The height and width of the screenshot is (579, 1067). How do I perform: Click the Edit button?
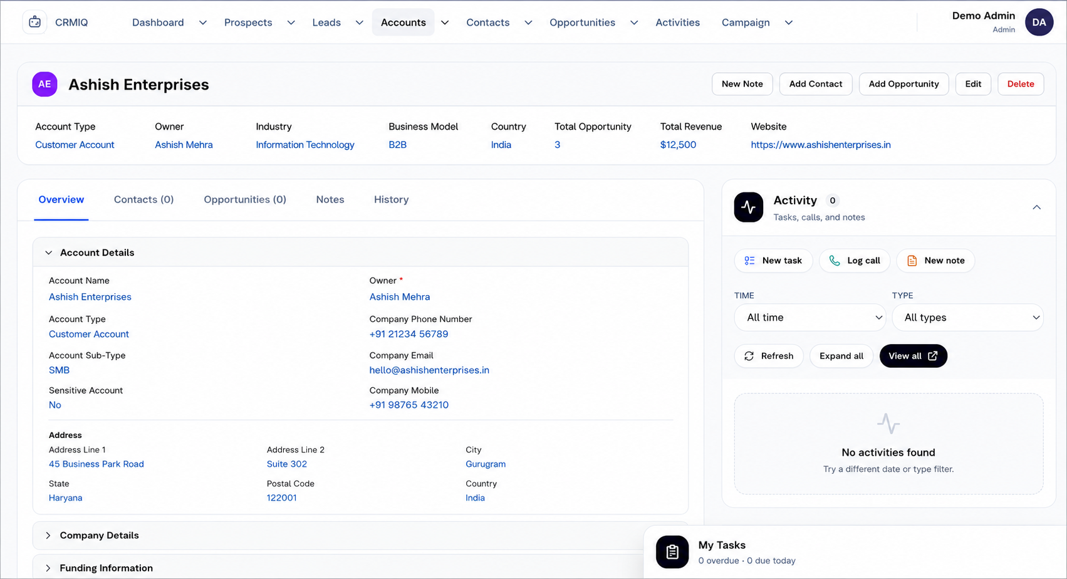coord(973,84)
